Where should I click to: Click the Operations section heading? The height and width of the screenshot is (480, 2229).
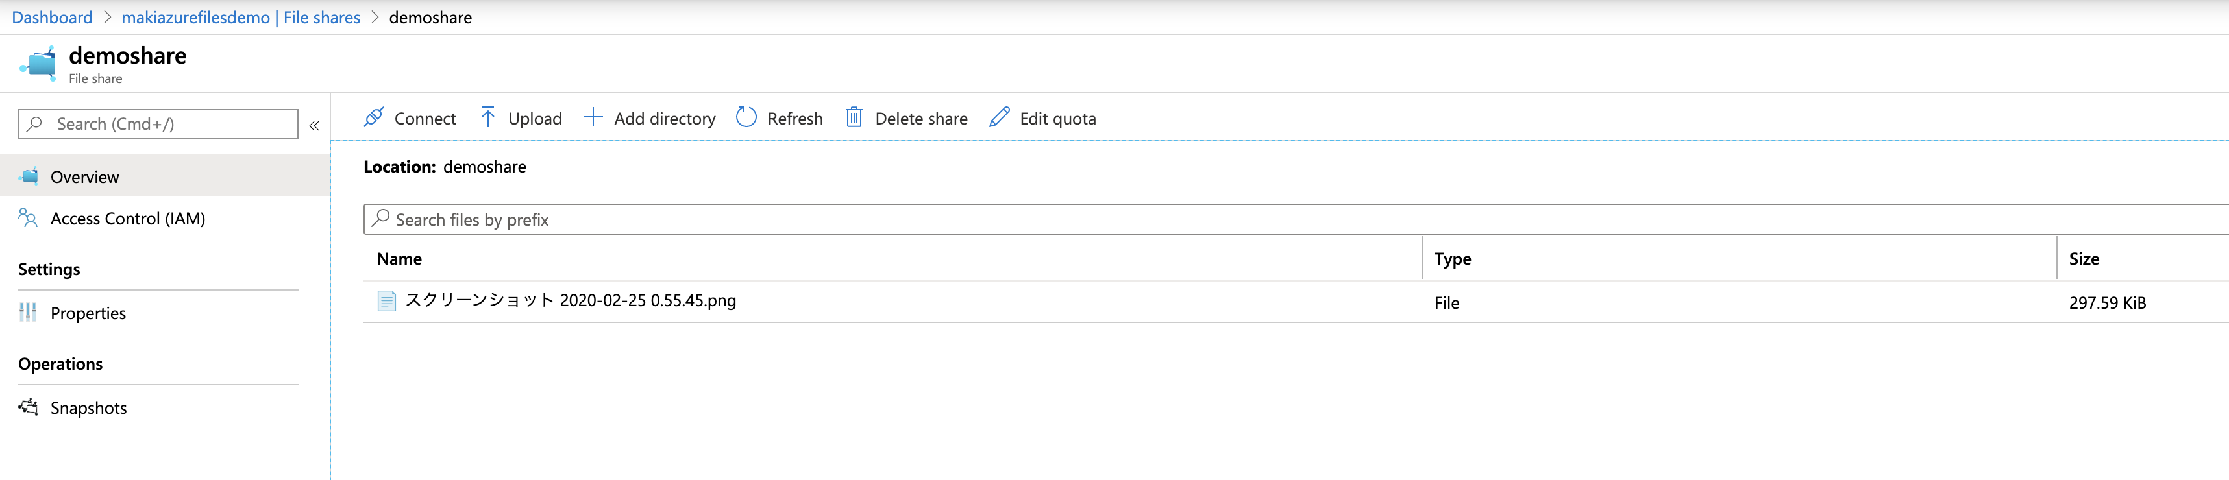coord(60,364)
